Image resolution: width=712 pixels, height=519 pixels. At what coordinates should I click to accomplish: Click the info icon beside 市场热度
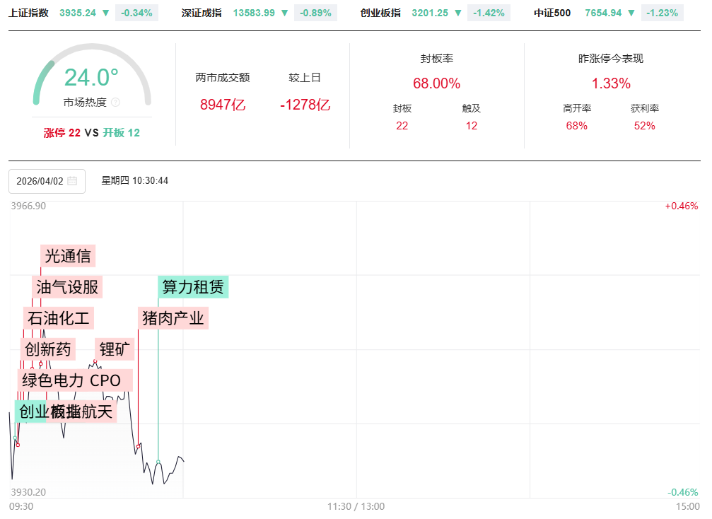(115, 103)
